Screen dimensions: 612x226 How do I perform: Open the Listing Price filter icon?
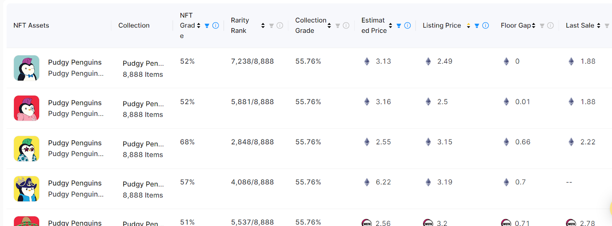coord(477,26)
